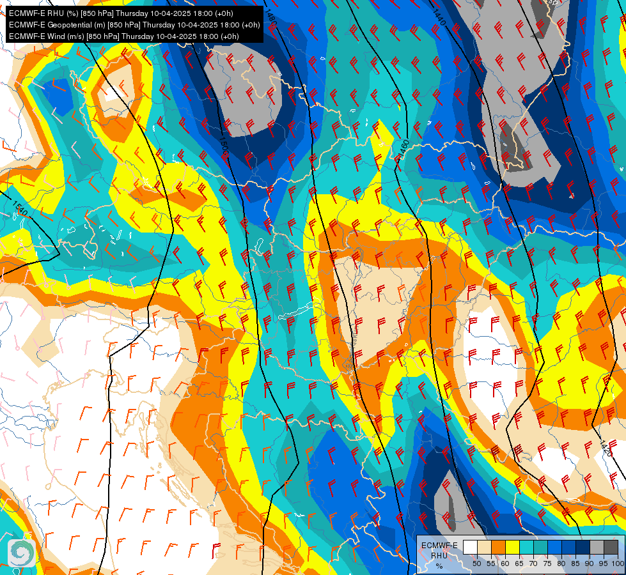
Task: Click the legend value 75
Action: click(x=547, y=563)
